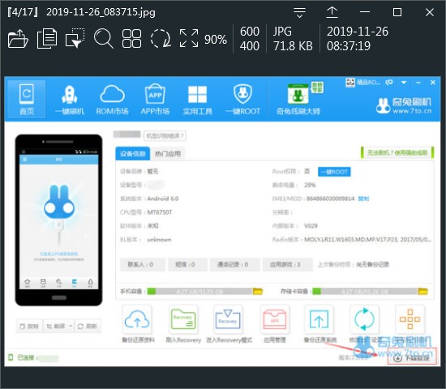Click the 90% zoom level value
The height and width of the screenshot is (389, 446).
(x=216, y=39)
